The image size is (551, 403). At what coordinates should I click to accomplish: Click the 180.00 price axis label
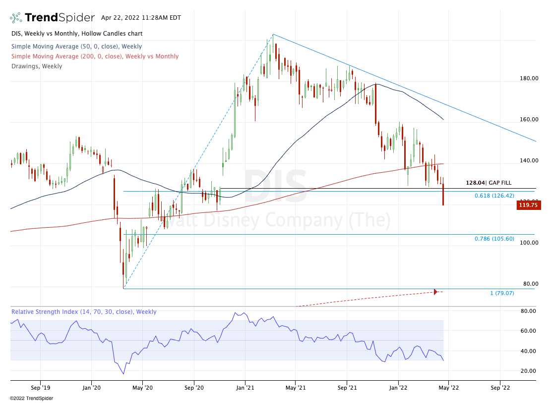click(529, 78)
